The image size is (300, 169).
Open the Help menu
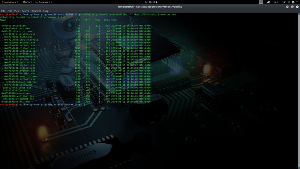[46, 11]
